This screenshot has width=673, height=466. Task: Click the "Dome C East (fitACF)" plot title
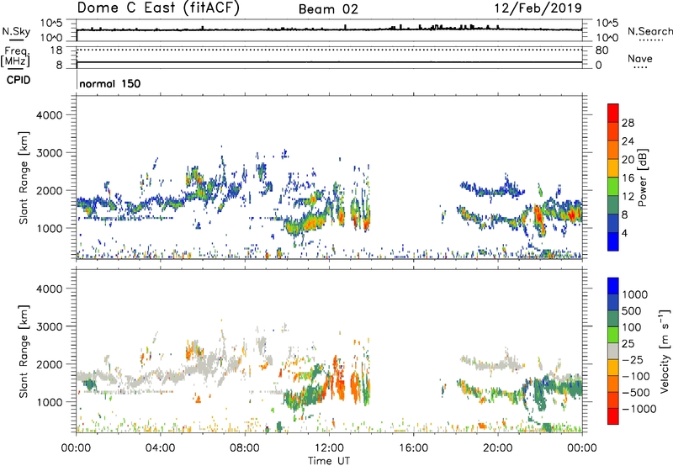tap(158, 8)
